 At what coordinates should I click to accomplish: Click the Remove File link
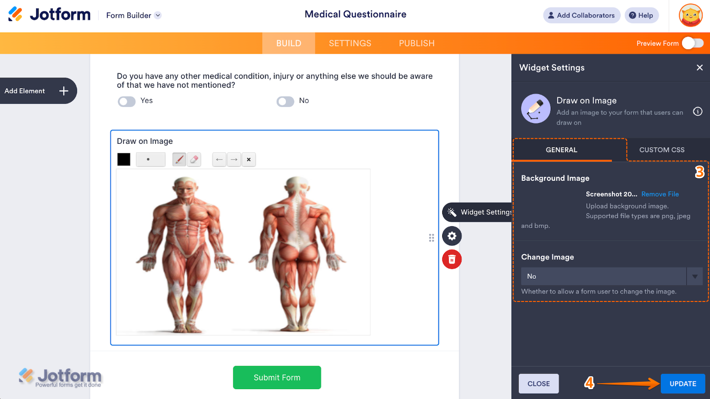point(660,194)
